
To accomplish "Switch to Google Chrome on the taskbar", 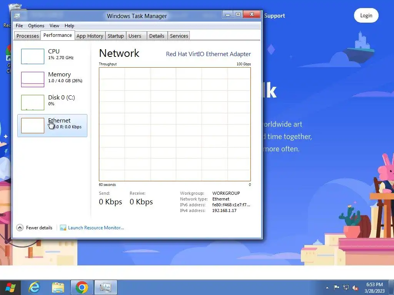I will click(x=82, y=287).
